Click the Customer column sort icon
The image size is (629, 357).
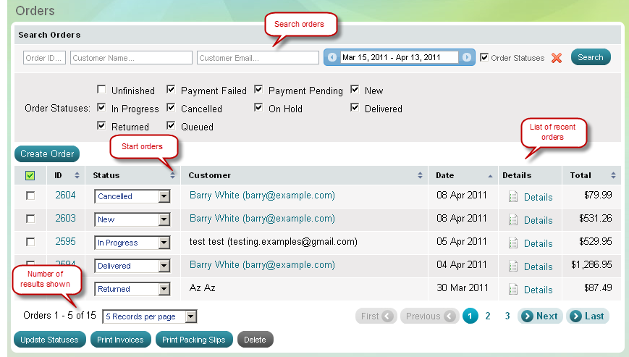tap(420, 175)
